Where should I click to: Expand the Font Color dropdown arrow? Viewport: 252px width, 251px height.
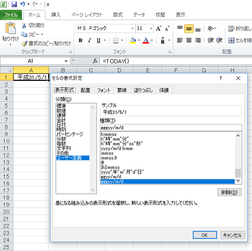tap(152, 40)
